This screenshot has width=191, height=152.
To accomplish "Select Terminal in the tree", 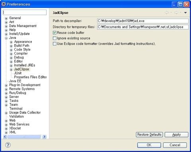I will point(16,109).
